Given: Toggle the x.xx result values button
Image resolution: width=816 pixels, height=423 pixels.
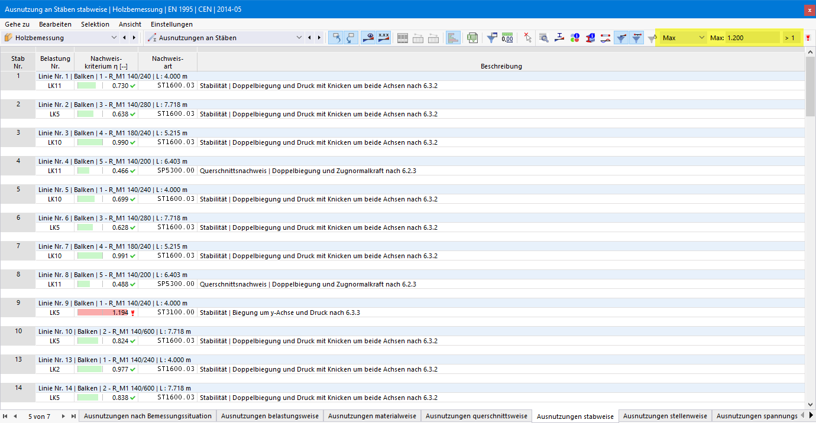Looking at the screenshot, I should coord(384,38).
